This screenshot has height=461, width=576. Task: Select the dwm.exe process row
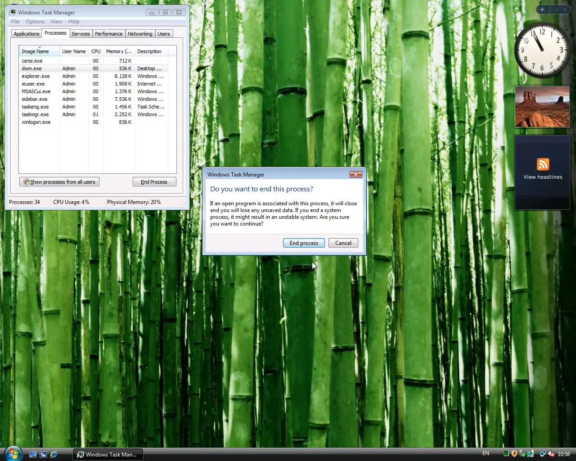(x=94, y=68)
